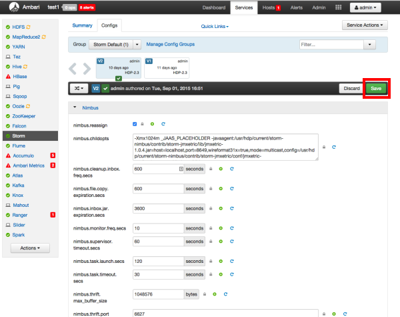
Task: Undo change for nimbus.cleanup.inbox.freq.secs
Action: (x=232, y=169)
